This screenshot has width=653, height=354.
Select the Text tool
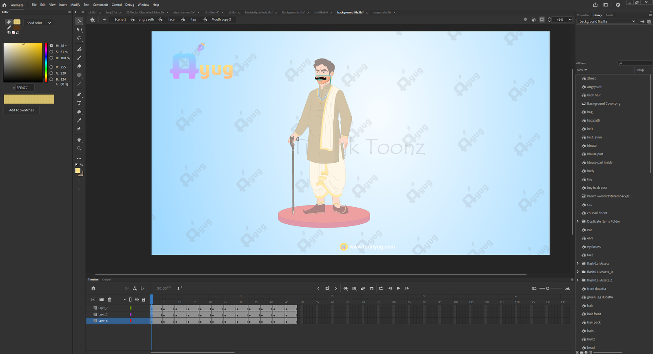click(79, 103)
